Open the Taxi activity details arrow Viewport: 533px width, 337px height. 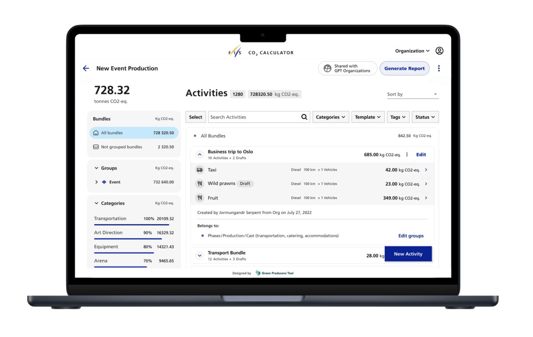[426, 170]
